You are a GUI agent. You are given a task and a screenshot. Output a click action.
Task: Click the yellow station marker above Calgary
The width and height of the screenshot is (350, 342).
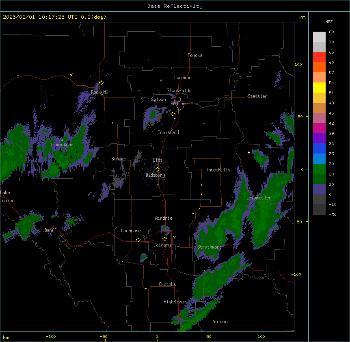[x=164, y=239]
